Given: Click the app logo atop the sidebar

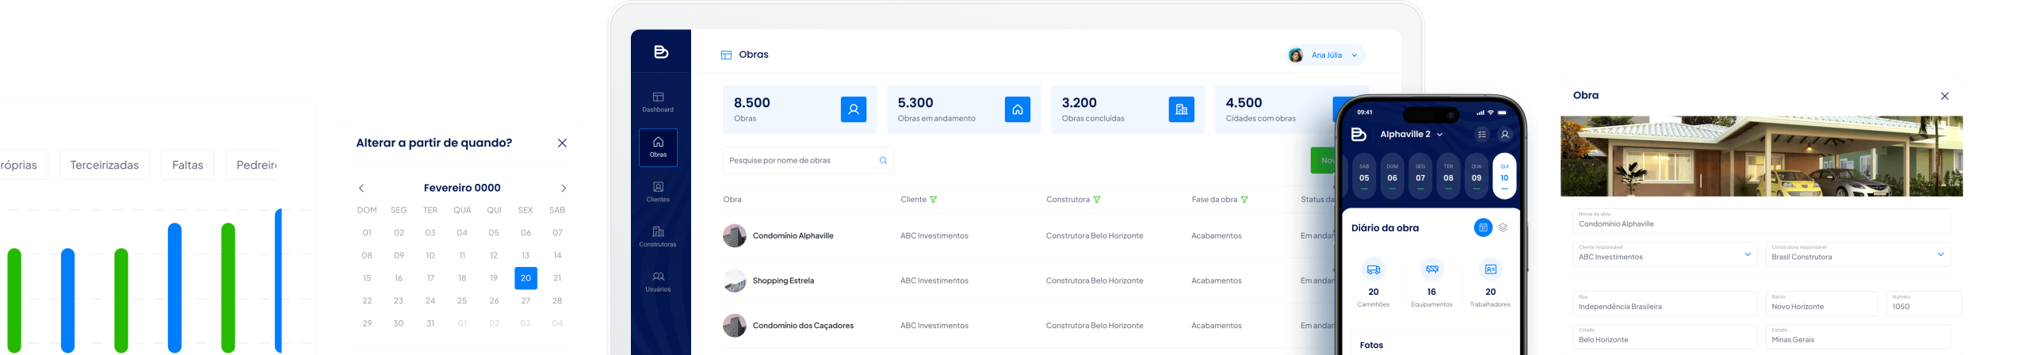Looking at the screenshot, I should pyautogui.click(x=661, y=52).
